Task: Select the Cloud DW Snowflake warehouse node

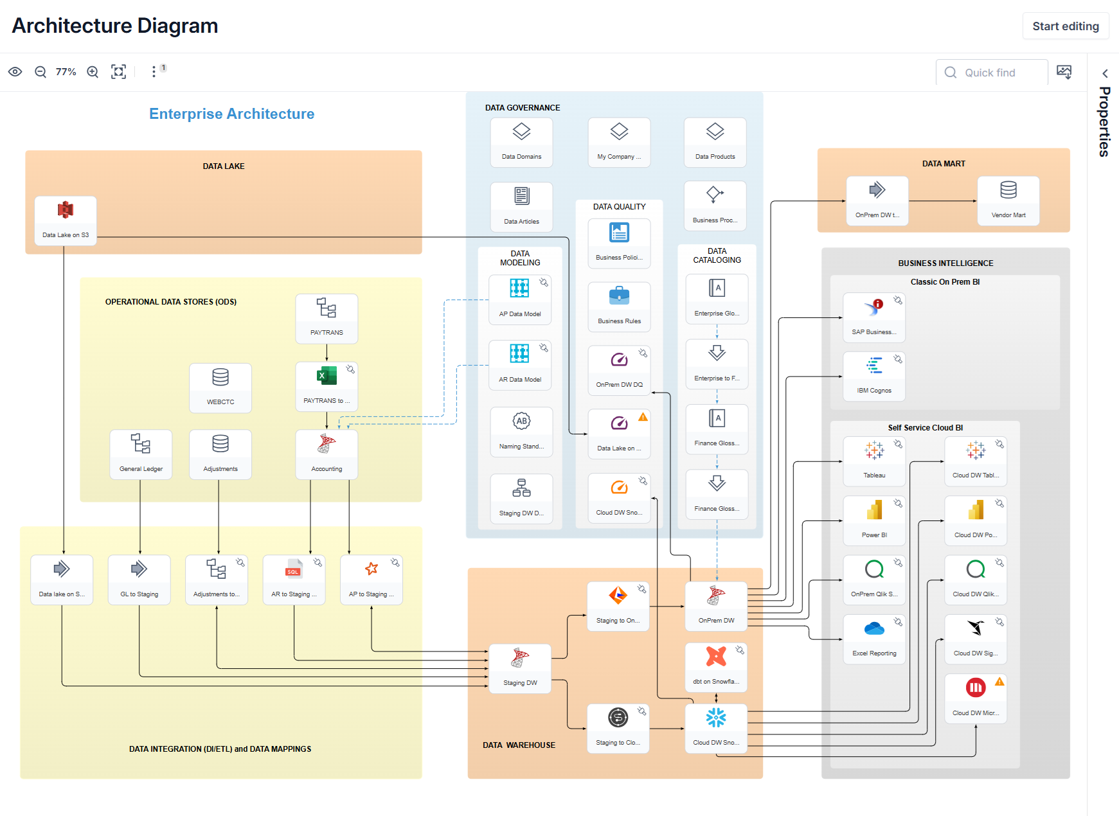Action: 716,728
